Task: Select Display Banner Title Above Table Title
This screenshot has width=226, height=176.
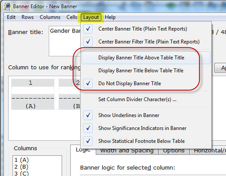Action: coord(146,58)
